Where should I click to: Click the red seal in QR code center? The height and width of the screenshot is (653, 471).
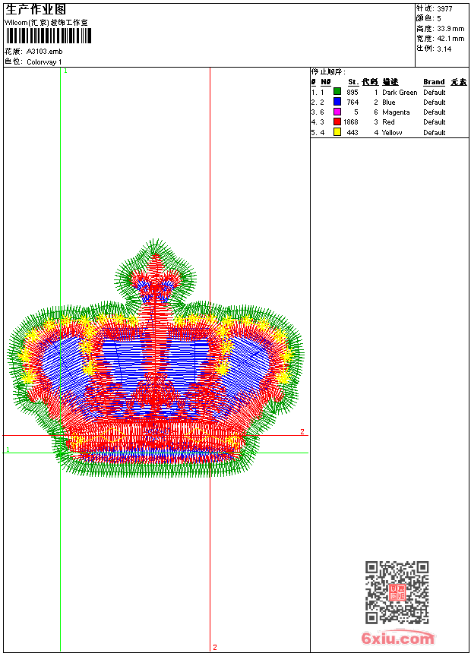[397, 592]
